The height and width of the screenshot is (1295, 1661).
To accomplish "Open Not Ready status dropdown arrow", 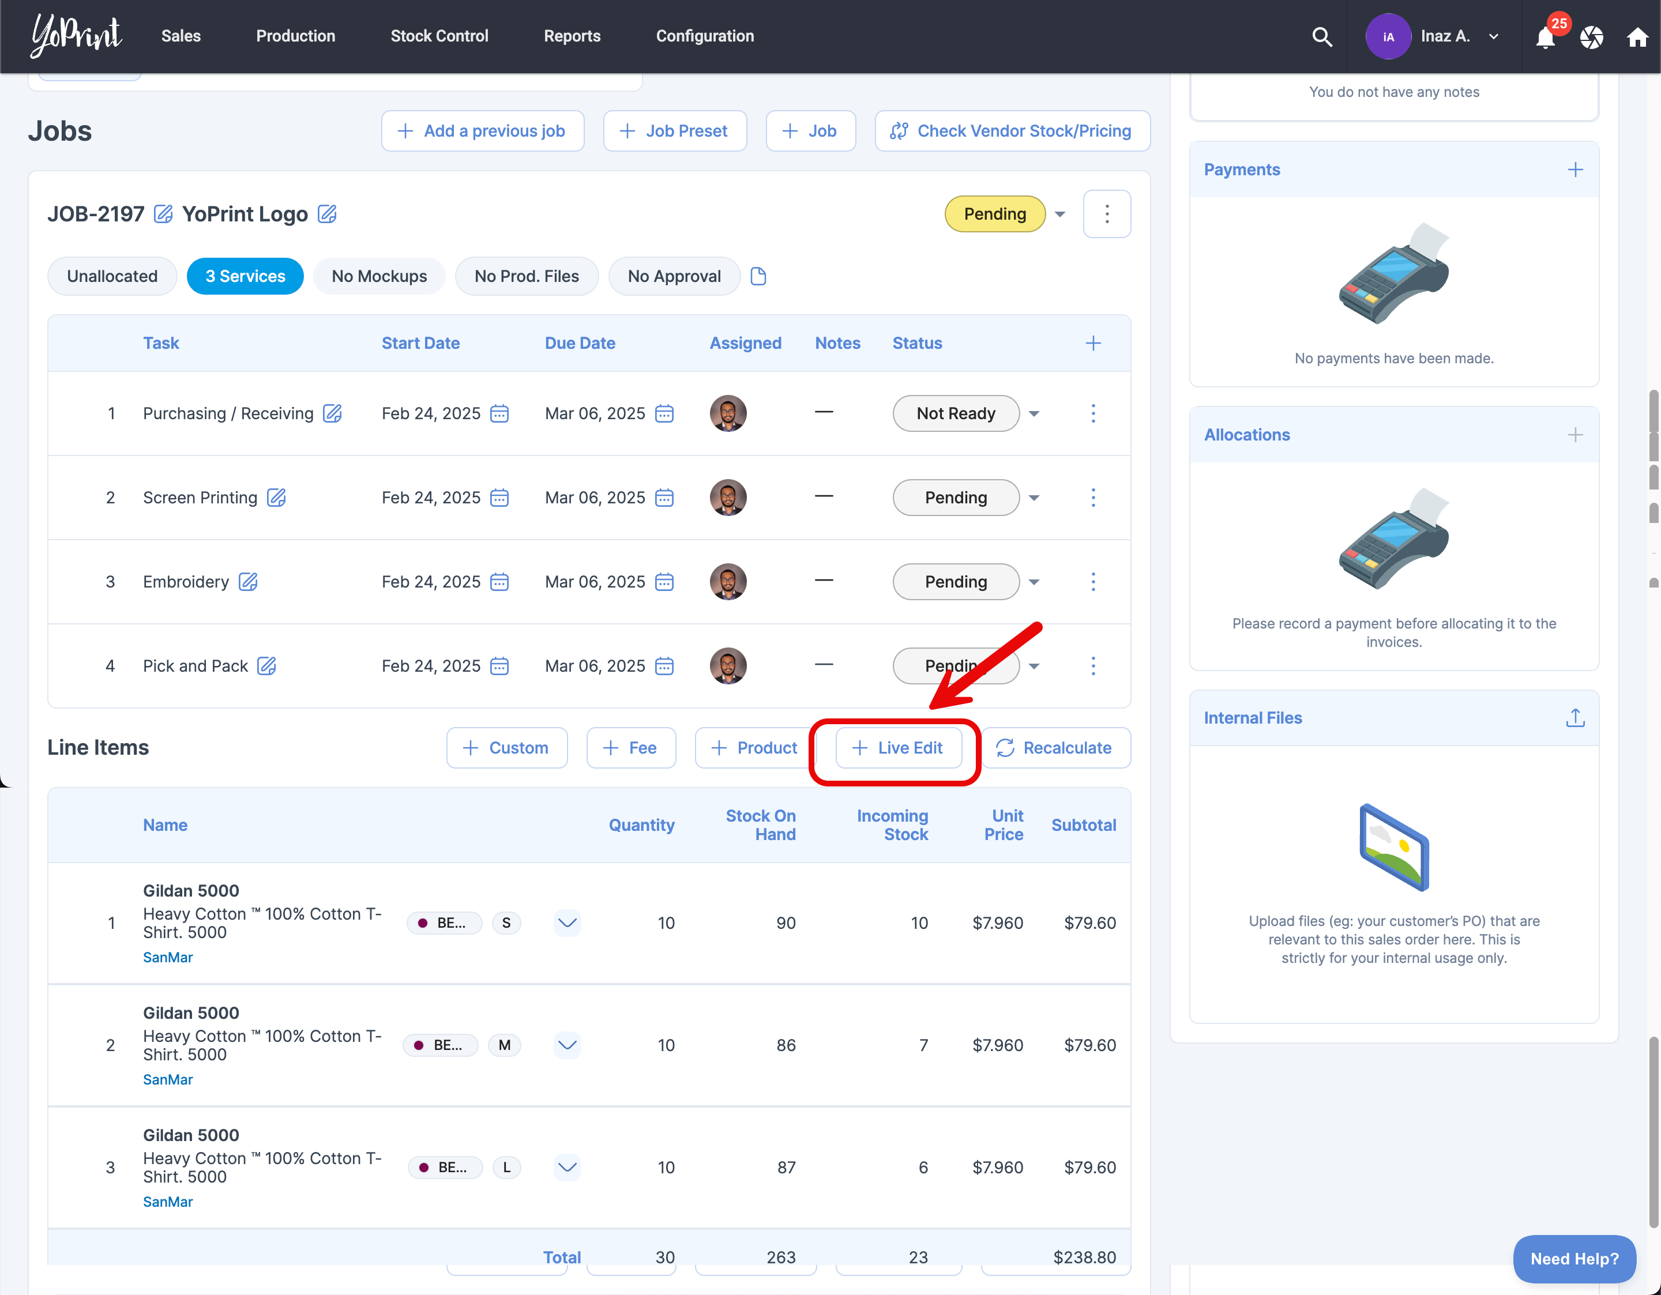I will tap(1034, 413).
